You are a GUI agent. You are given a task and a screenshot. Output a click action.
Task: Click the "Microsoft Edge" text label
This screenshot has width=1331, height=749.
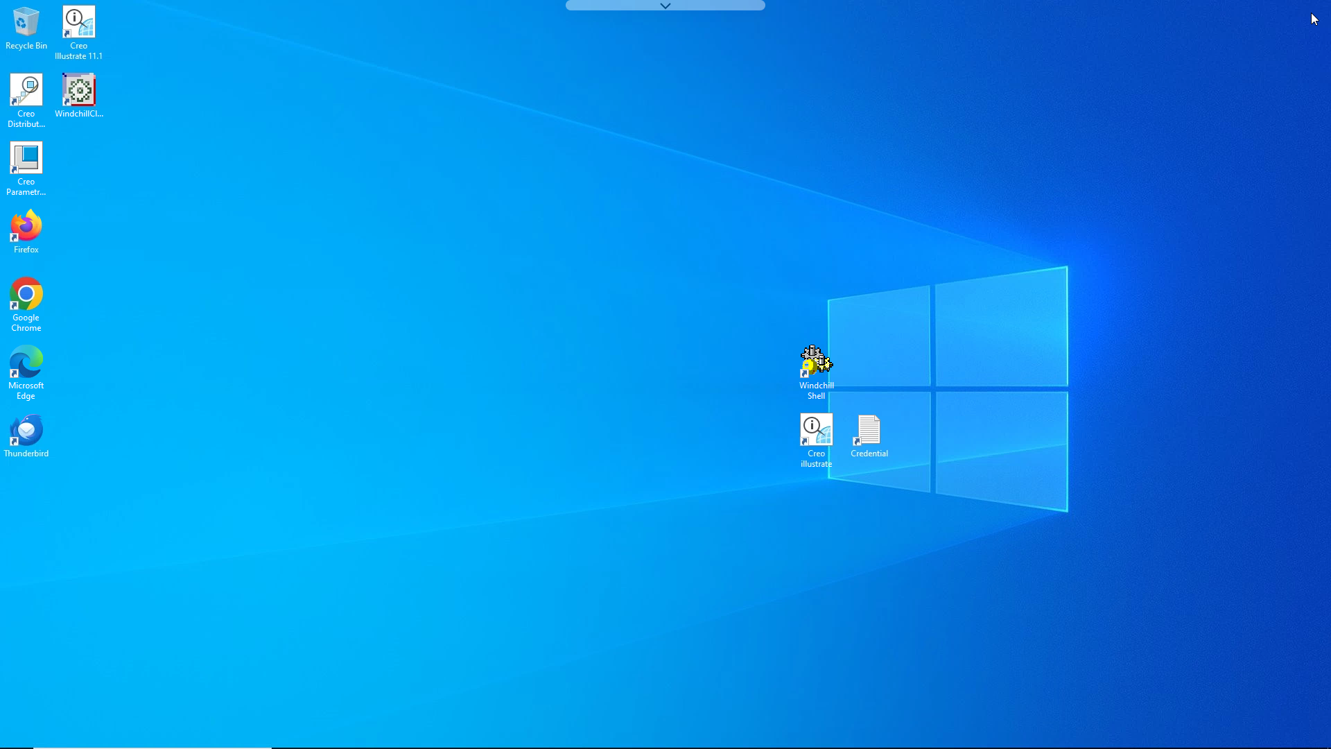point(26,391)
